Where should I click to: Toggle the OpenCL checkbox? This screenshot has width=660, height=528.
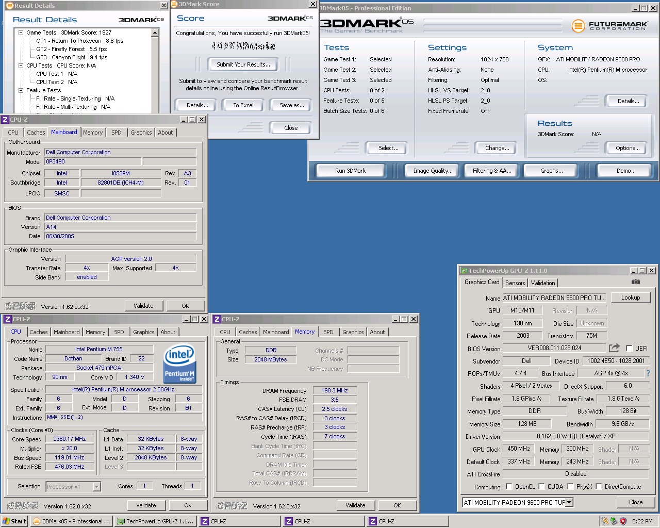tap(509, 486)
